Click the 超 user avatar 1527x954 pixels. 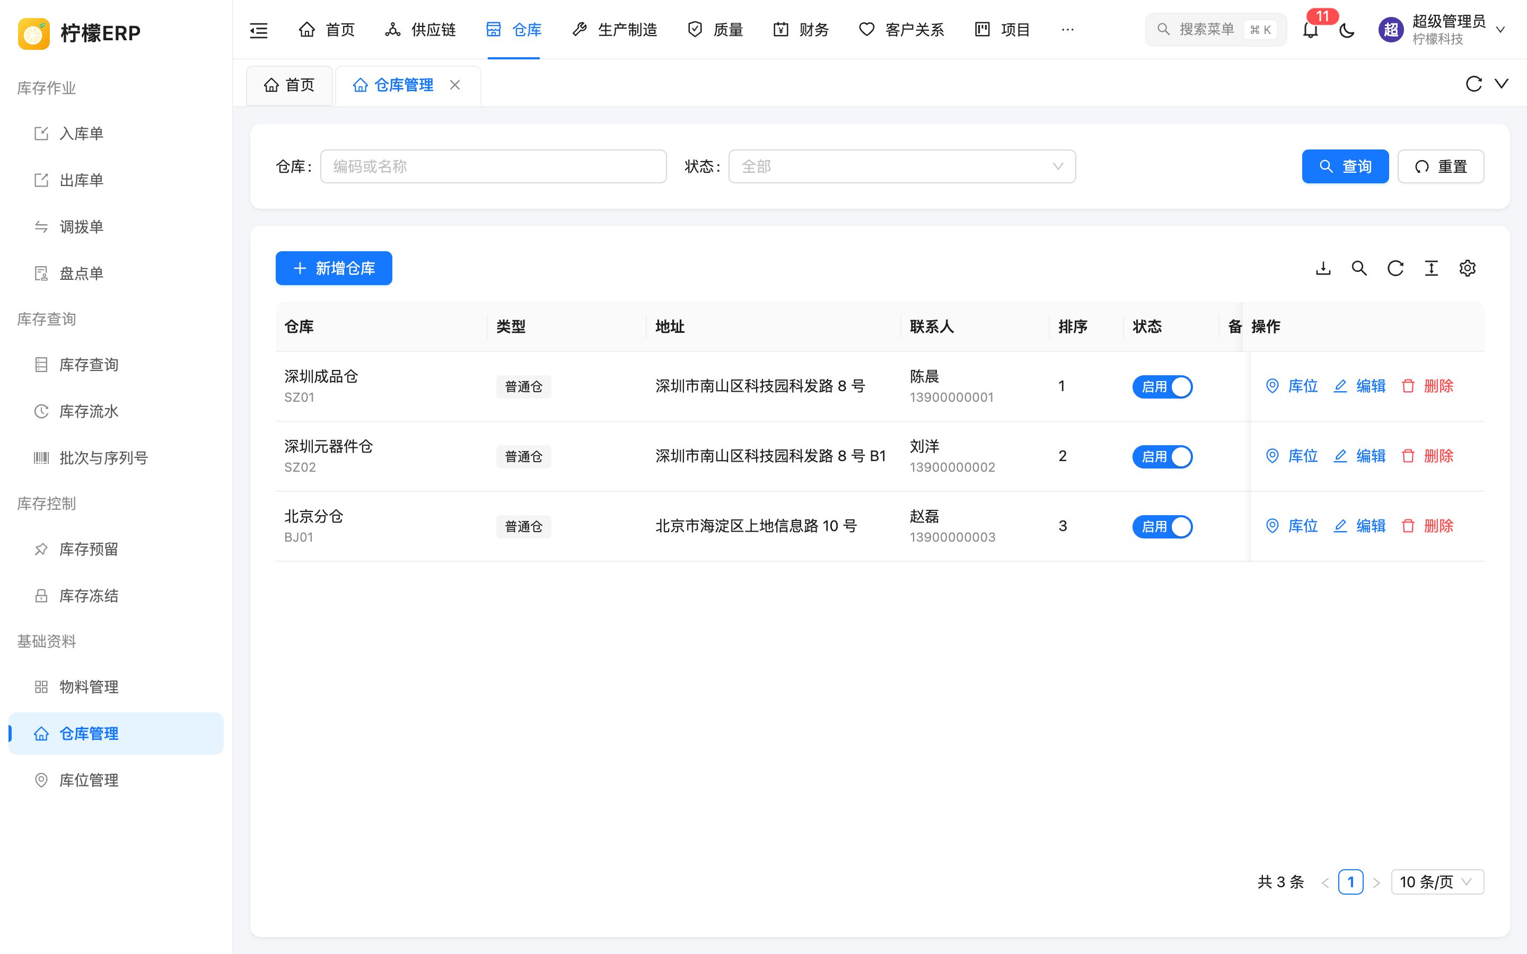[x=1391, y=30]
